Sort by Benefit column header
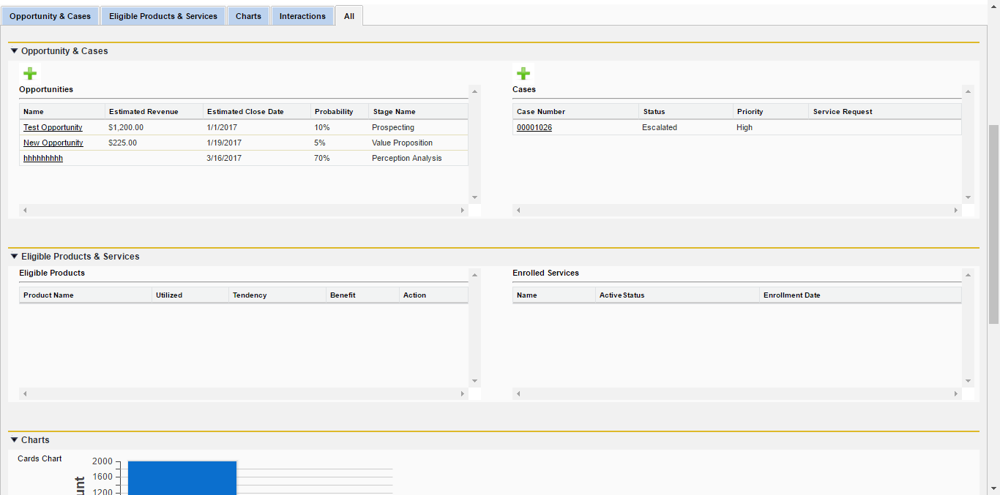Viewport: 1000px width, 495px height. coord(362,295)
